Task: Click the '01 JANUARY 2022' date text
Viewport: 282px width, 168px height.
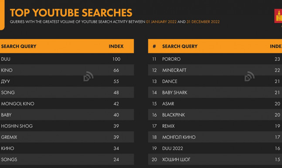Action: (x=161, y=22)
